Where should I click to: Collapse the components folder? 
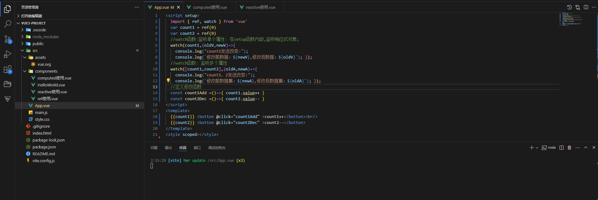tap(80, 71)
